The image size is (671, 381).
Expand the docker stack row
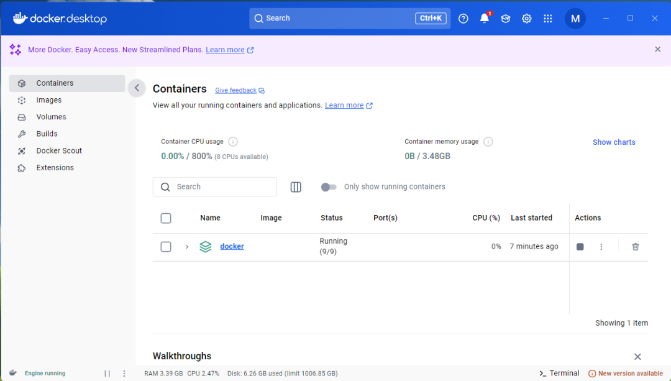(x=186, y=247)
